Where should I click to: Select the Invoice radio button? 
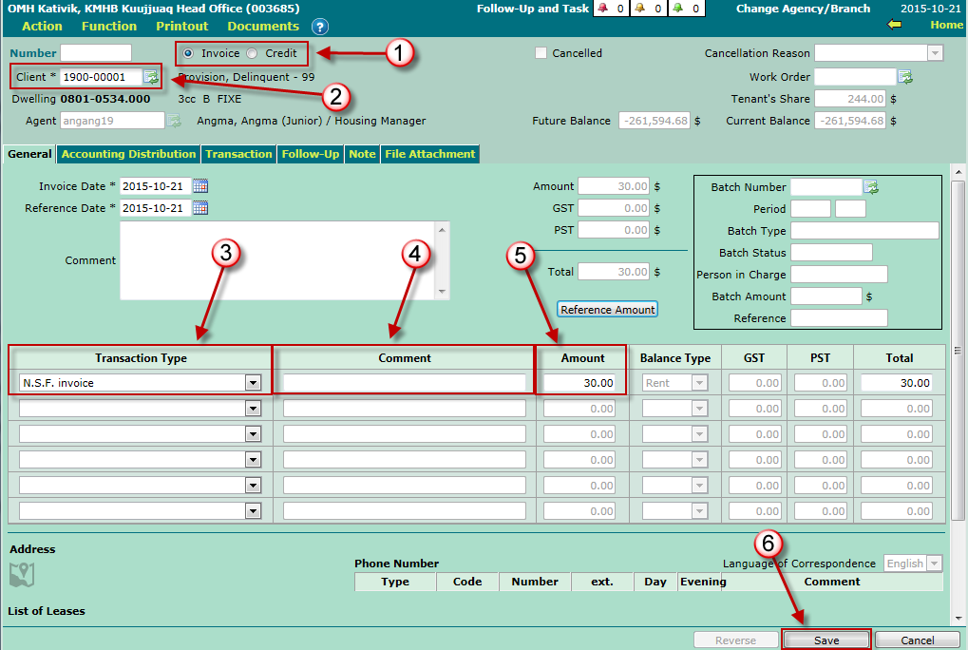click(189, 53)
